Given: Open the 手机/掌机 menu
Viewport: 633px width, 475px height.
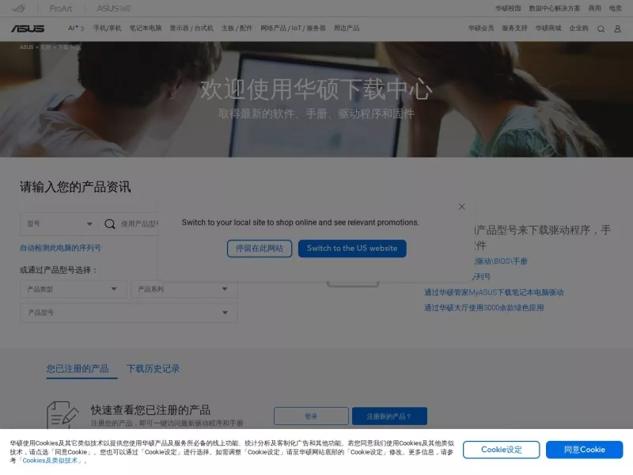Looking at the screenshot, I should point(107,28).
